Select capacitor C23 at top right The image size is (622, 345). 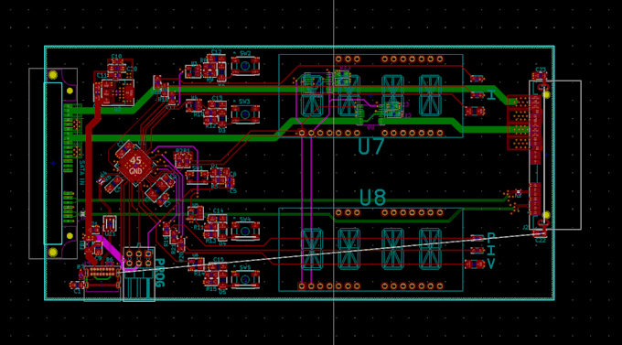(540, 75)
